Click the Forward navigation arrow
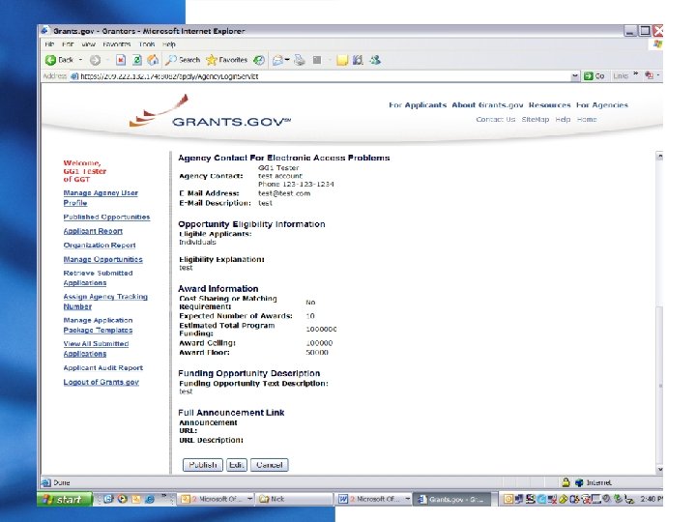 95,60
